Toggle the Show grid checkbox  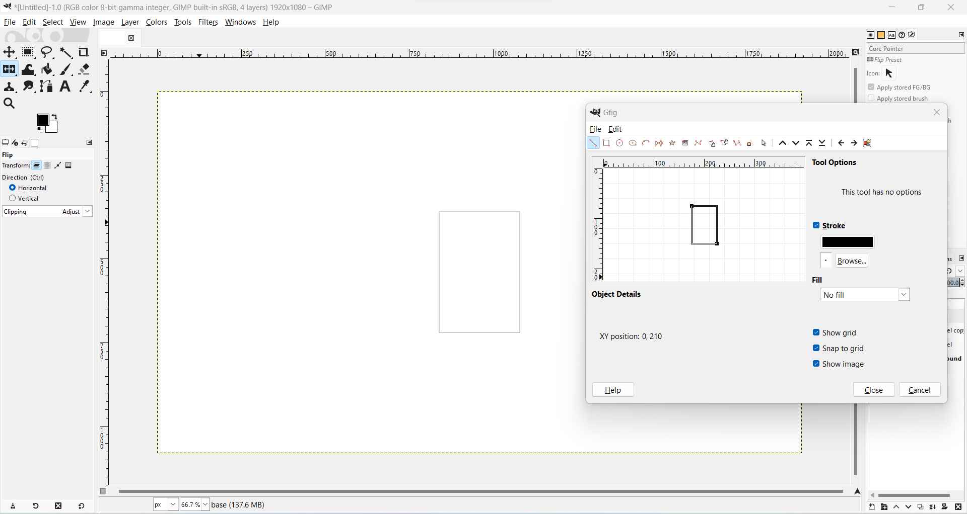pos(816,333)
